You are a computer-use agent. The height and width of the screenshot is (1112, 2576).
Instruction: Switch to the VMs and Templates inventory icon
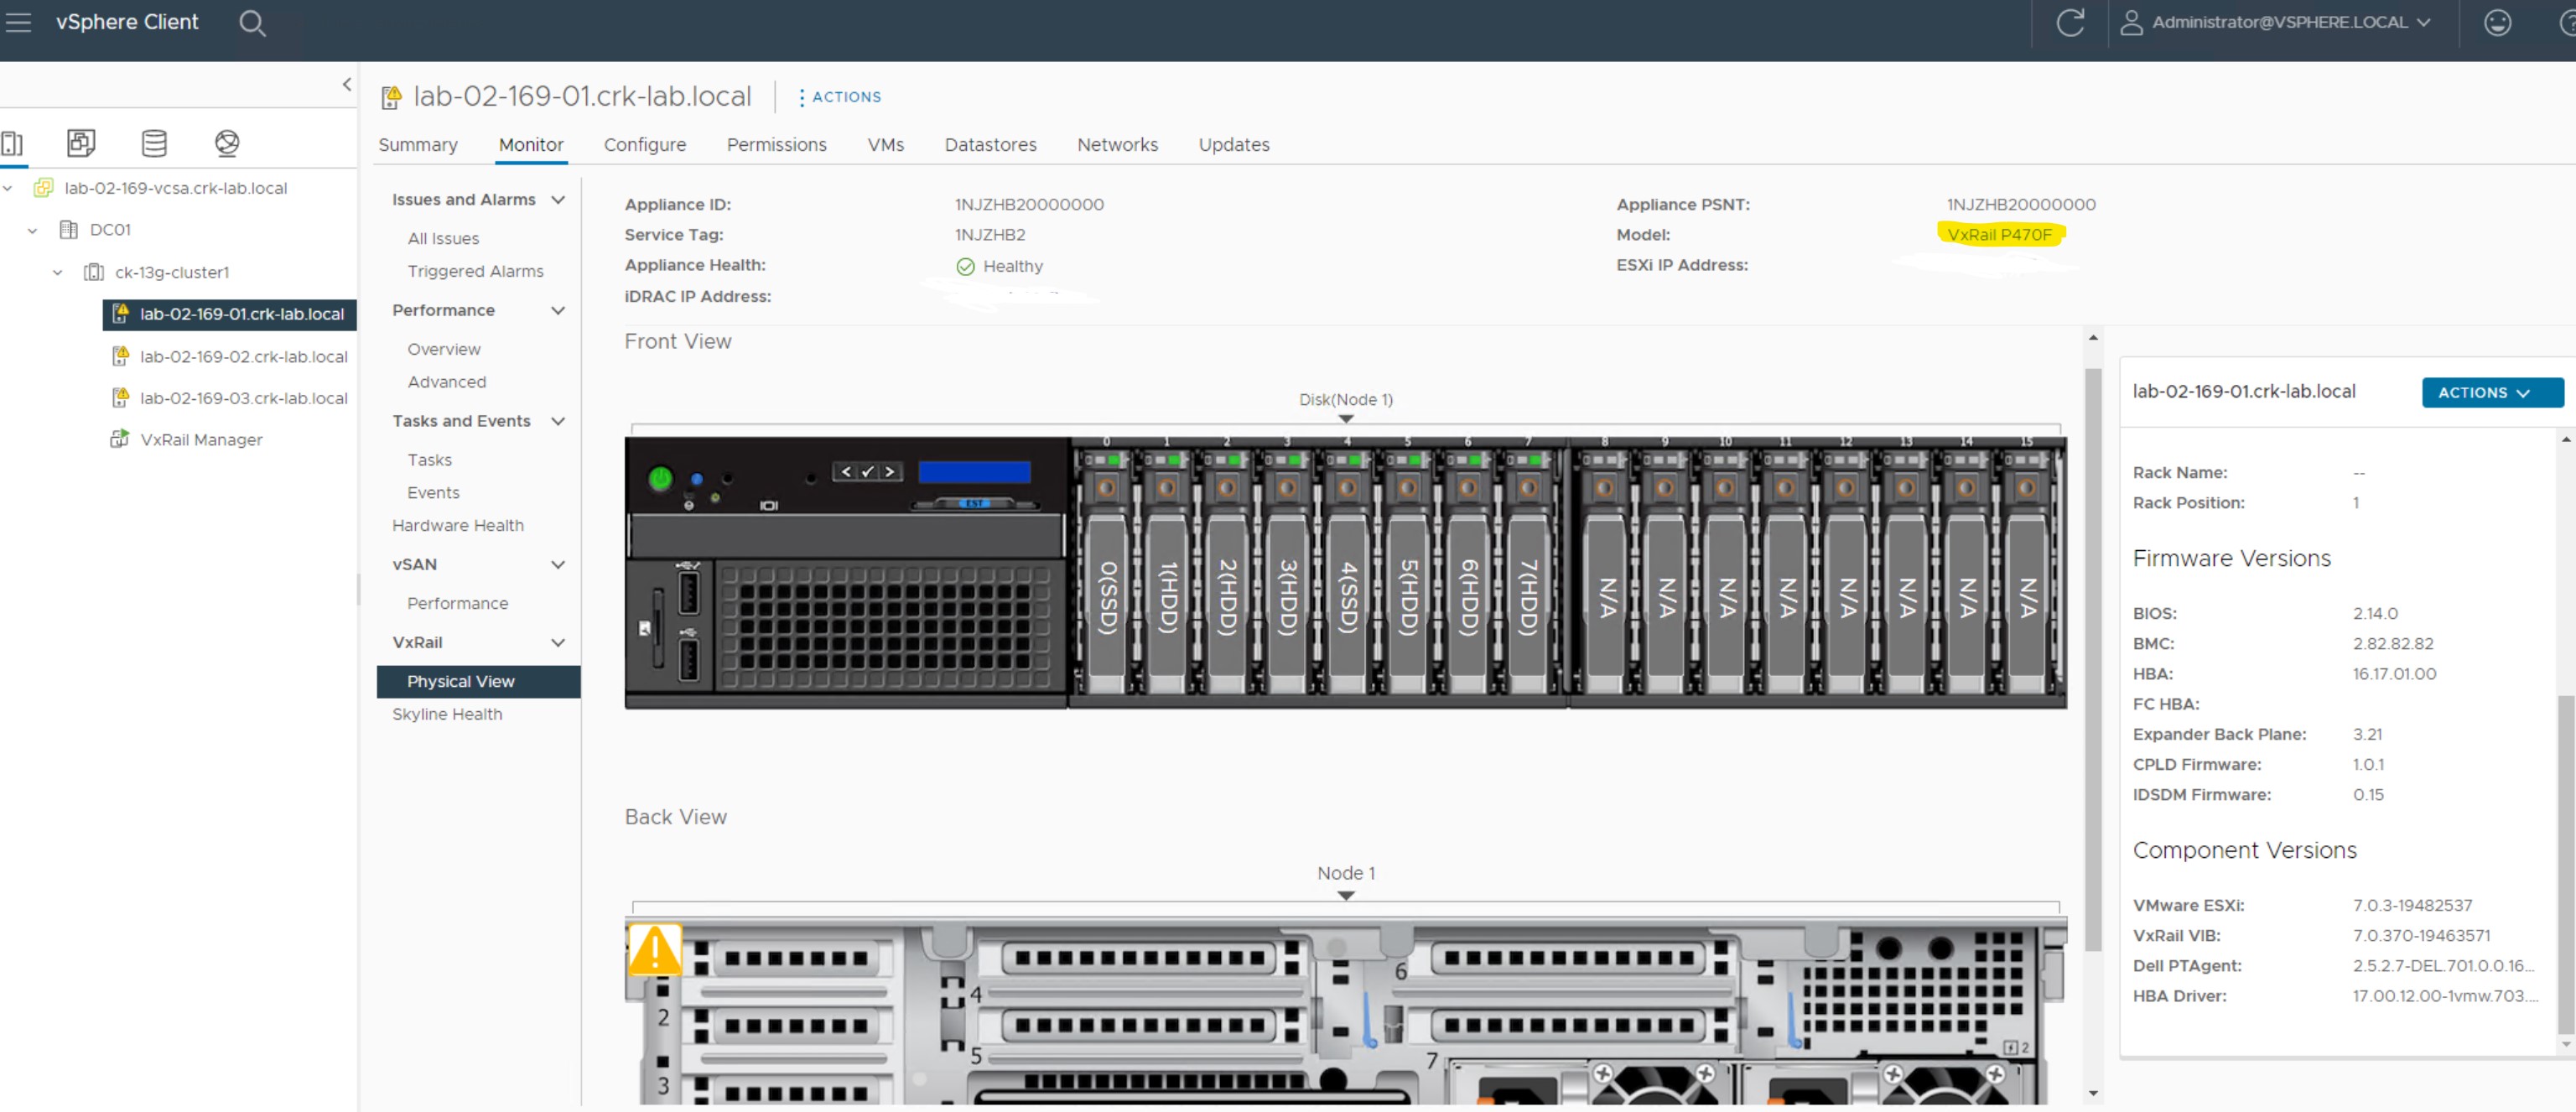coord(80,143)
